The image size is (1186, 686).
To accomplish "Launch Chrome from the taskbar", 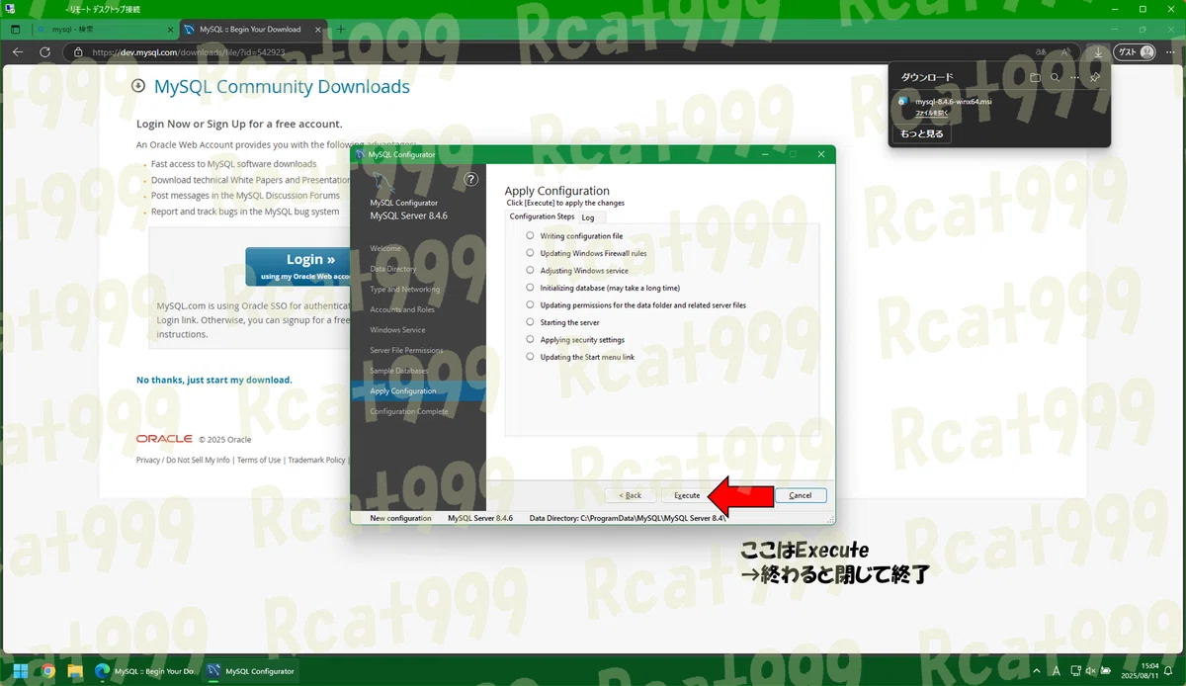I will tap(47, 671).
